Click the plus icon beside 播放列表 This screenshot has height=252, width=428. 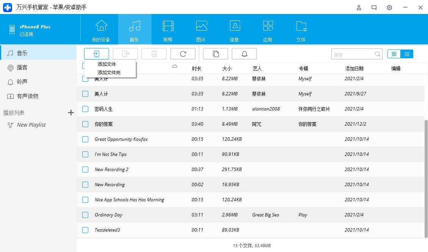70,112
